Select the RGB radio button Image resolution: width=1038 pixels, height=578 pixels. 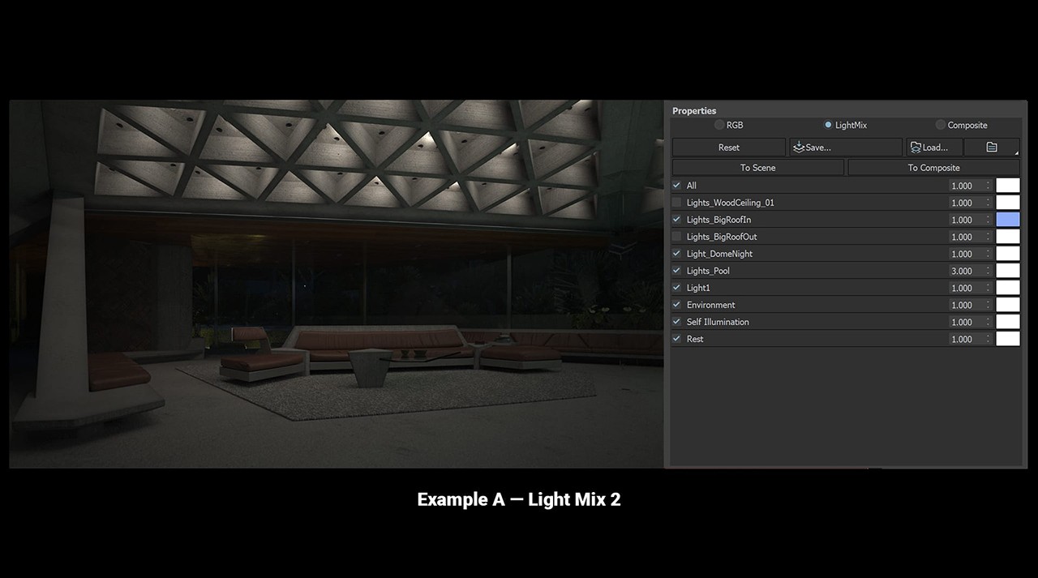pos(719,125)
